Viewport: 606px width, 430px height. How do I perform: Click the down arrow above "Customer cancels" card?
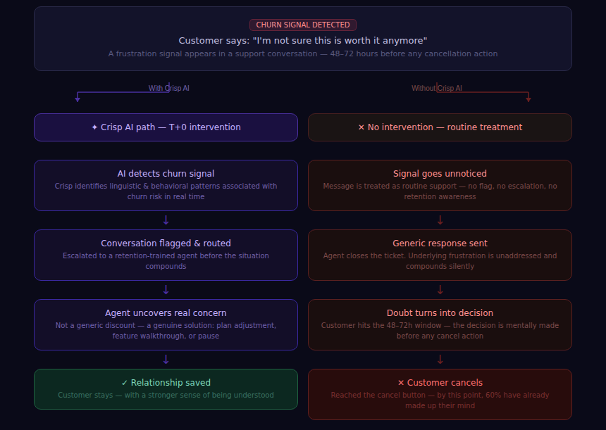tap(440, 360)
